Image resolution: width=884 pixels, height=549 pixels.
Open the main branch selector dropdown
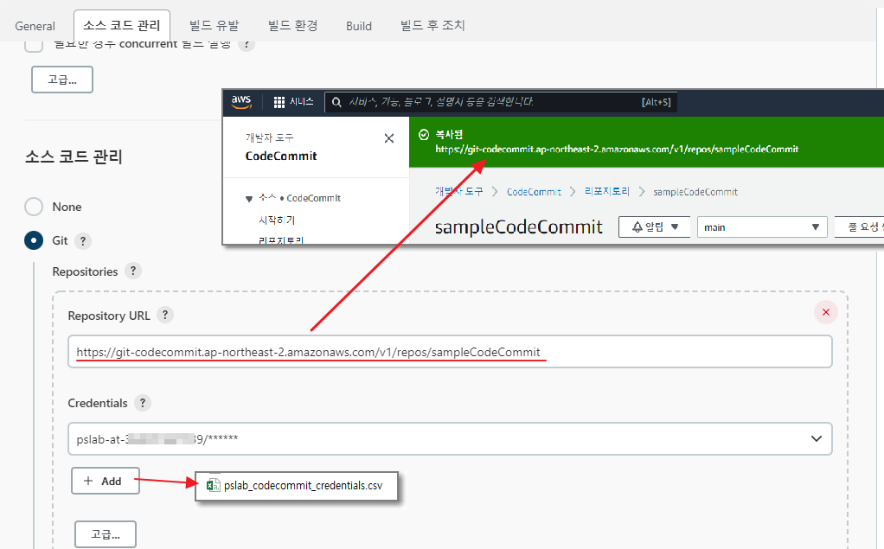pyautogui.click(x=762, y=227)
